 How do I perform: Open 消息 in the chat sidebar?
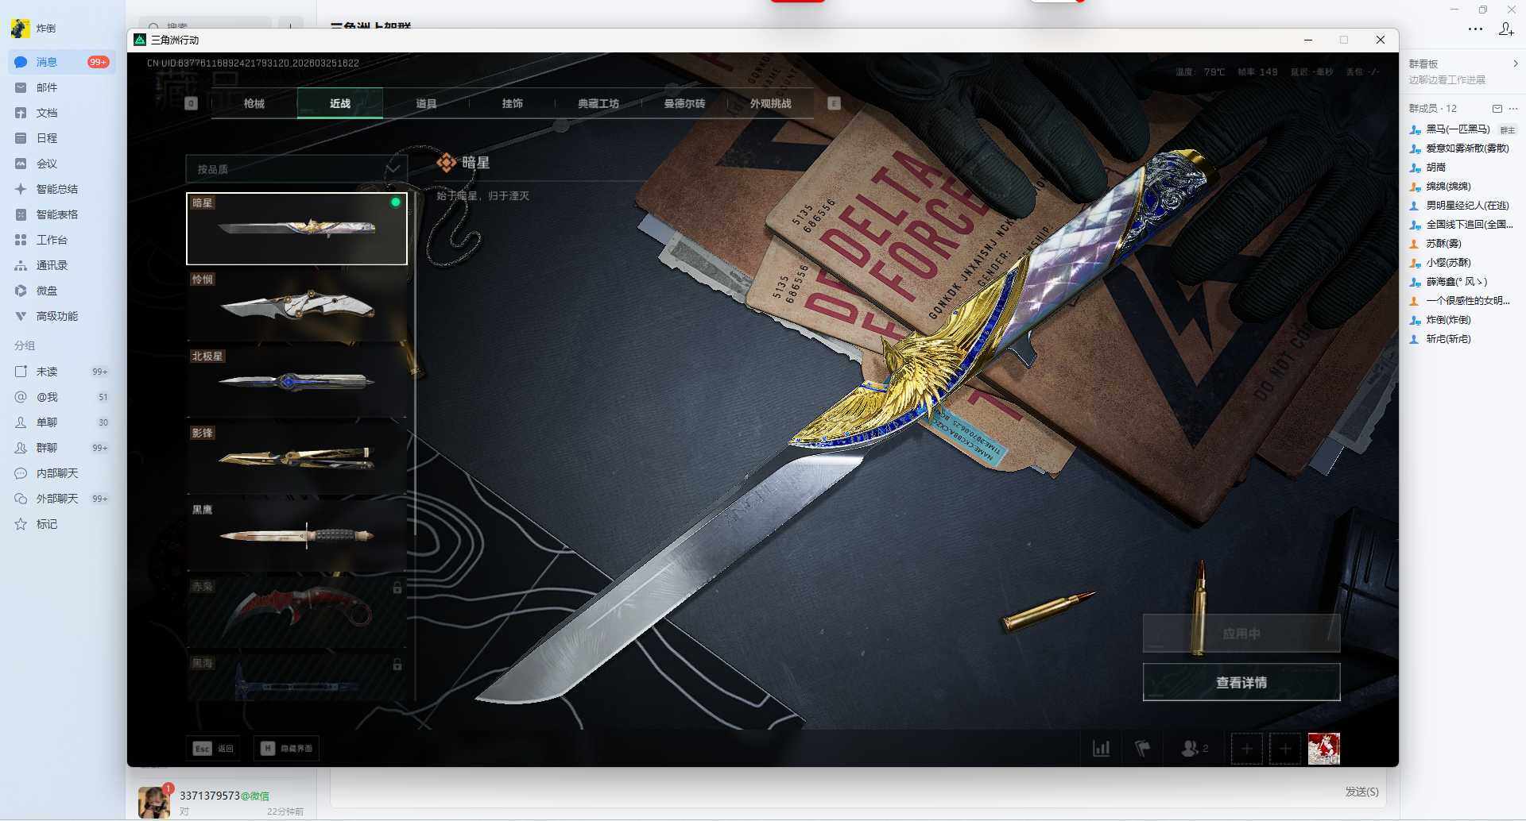pyautogui.click(x=62, y=62)
